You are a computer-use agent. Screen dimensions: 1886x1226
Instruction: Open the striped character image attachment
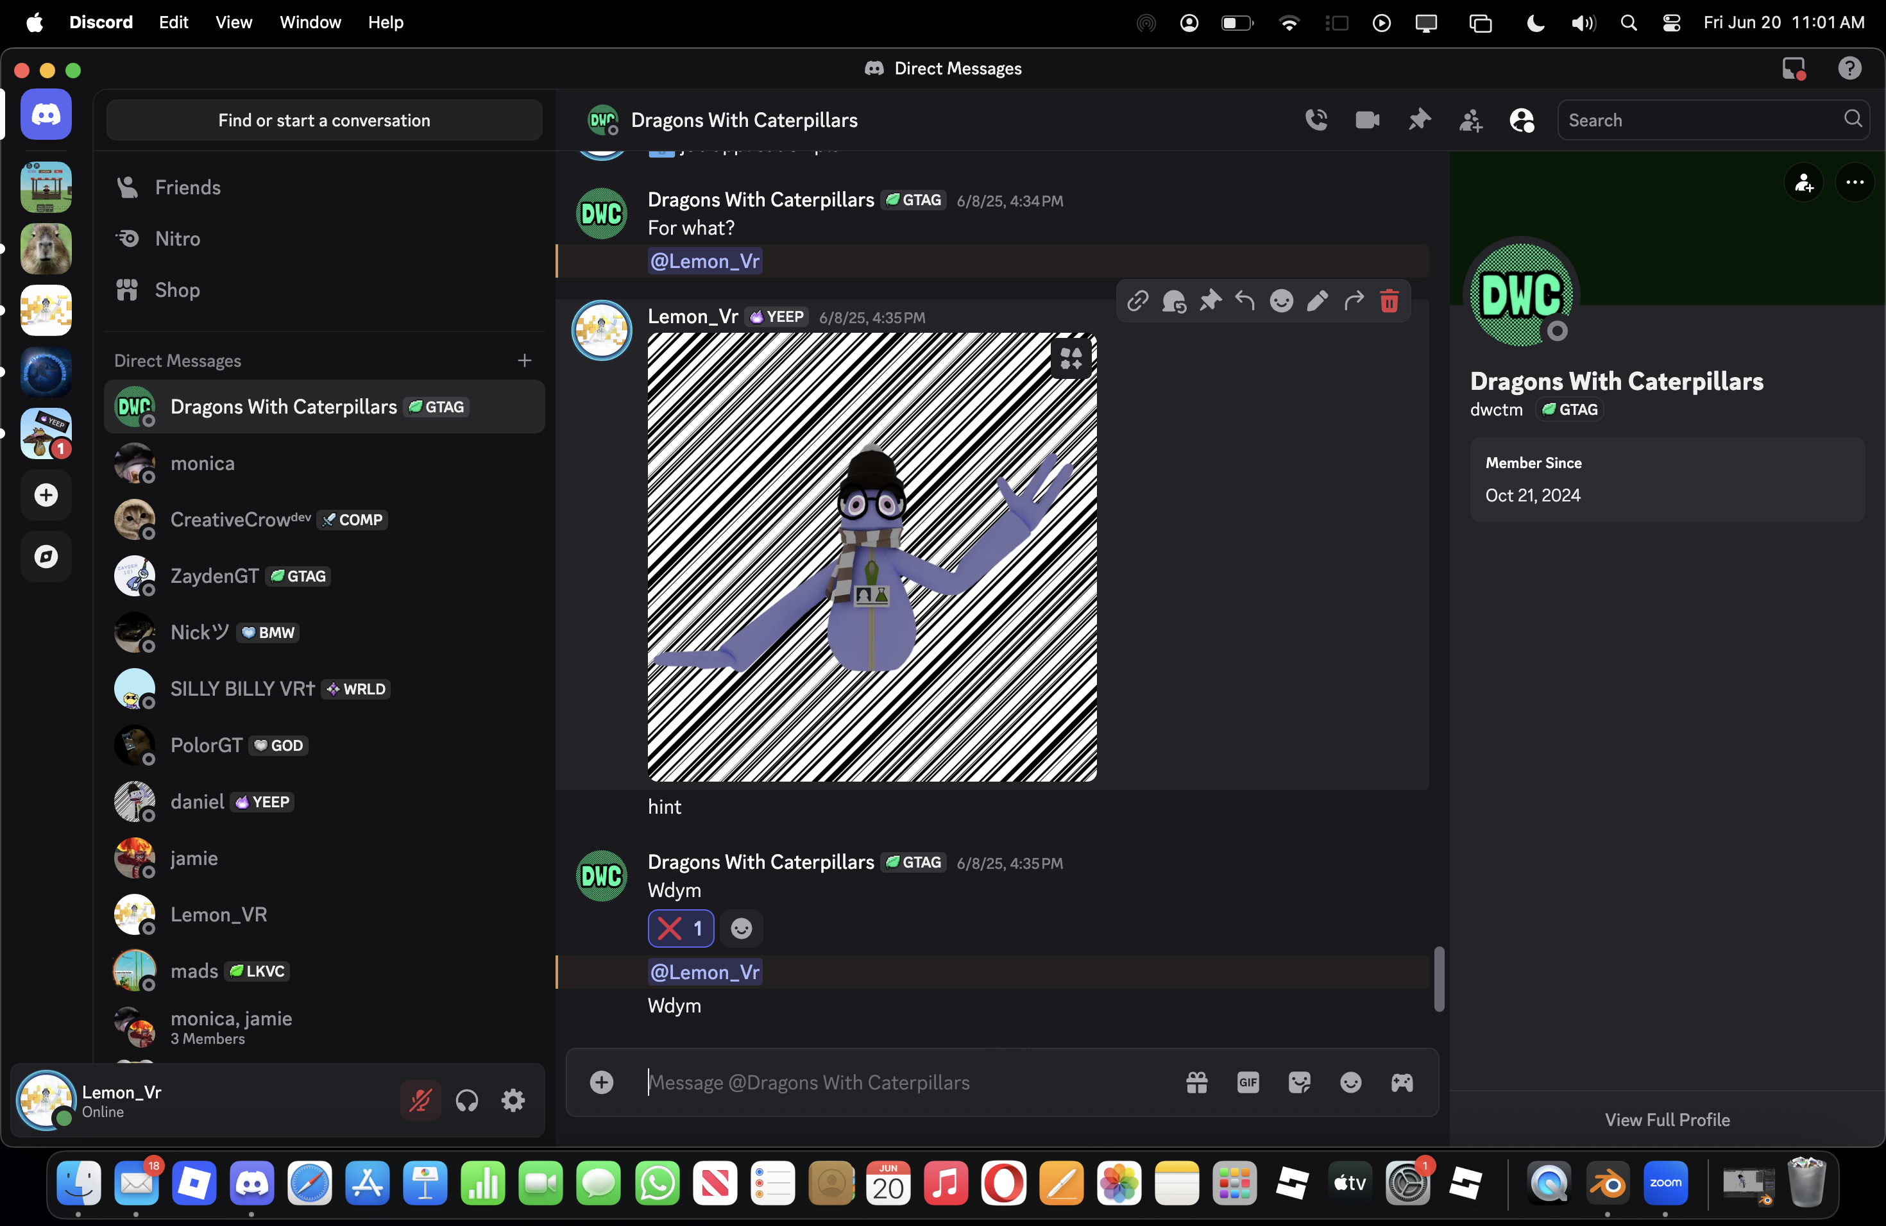872,557
